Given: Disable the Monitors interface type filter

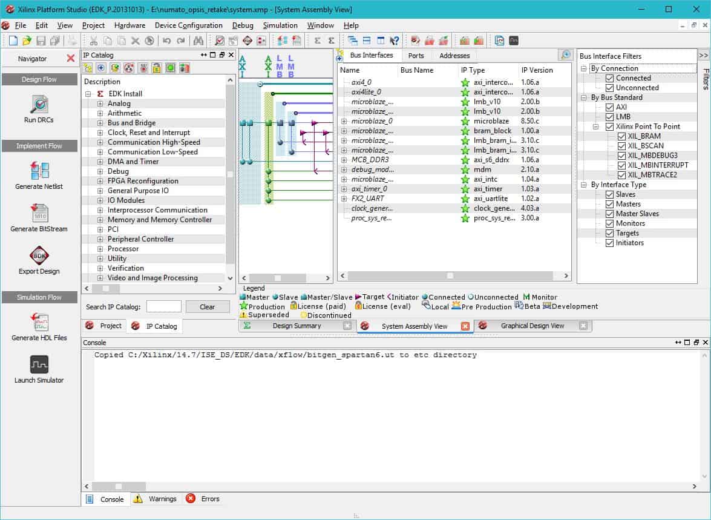Looking at the screenshot, I should [x=609, y=223].
